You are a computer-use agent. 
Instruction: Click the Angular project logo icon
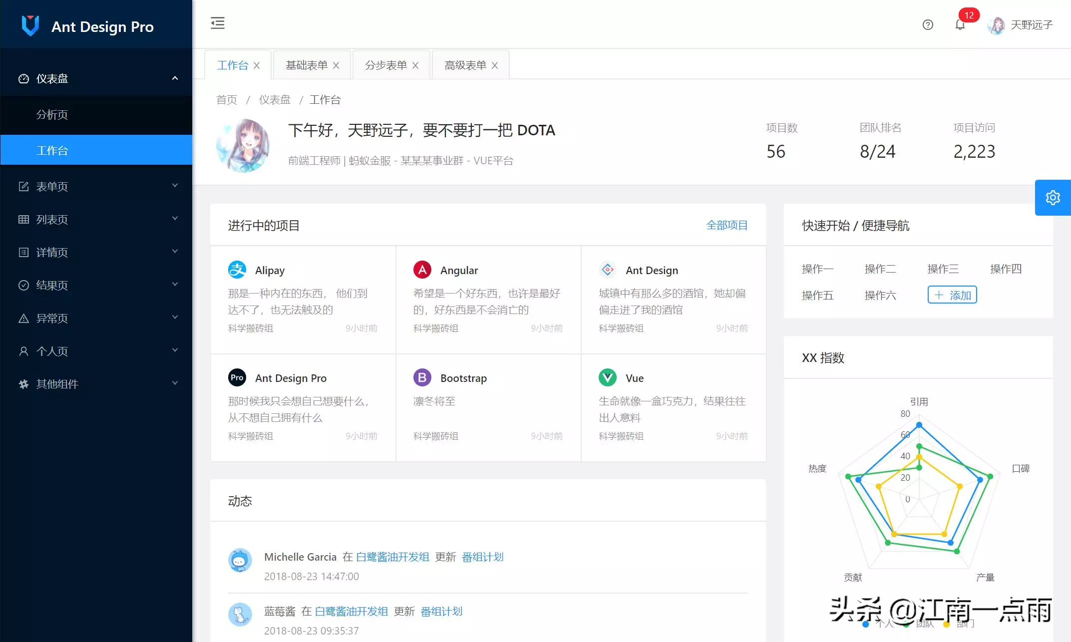click(x=422, y=269)
